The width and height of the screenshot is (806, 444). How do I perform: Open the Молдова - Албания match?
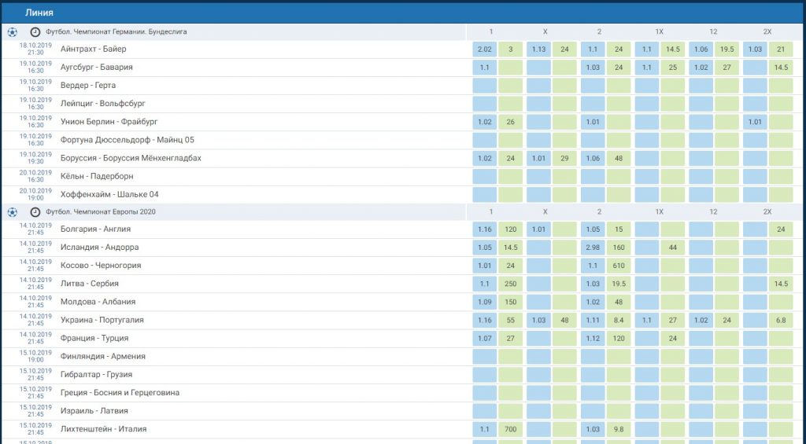click(98, 302)
